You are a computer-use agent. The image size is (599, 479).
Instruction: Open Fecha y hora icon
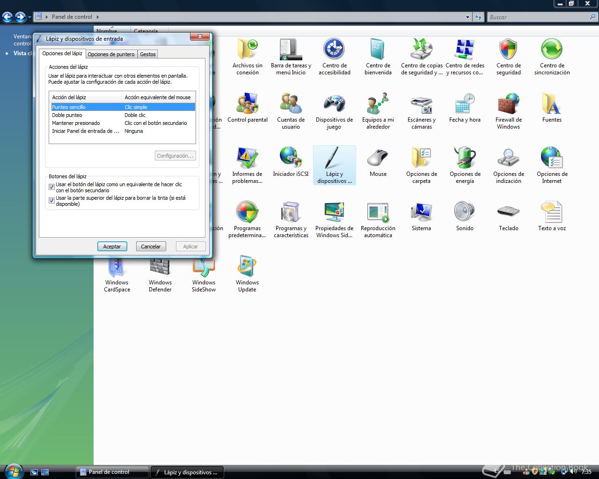click(x=465, y=108)
